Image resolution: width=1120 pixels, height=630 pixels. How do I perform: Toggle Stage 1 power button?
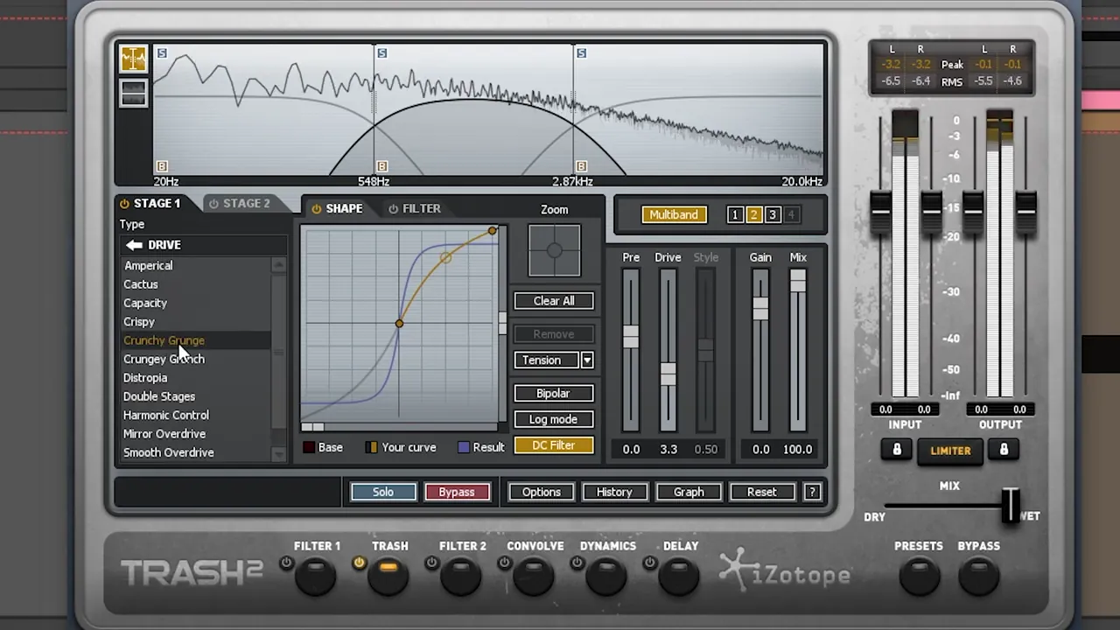(x=124, y=204)
